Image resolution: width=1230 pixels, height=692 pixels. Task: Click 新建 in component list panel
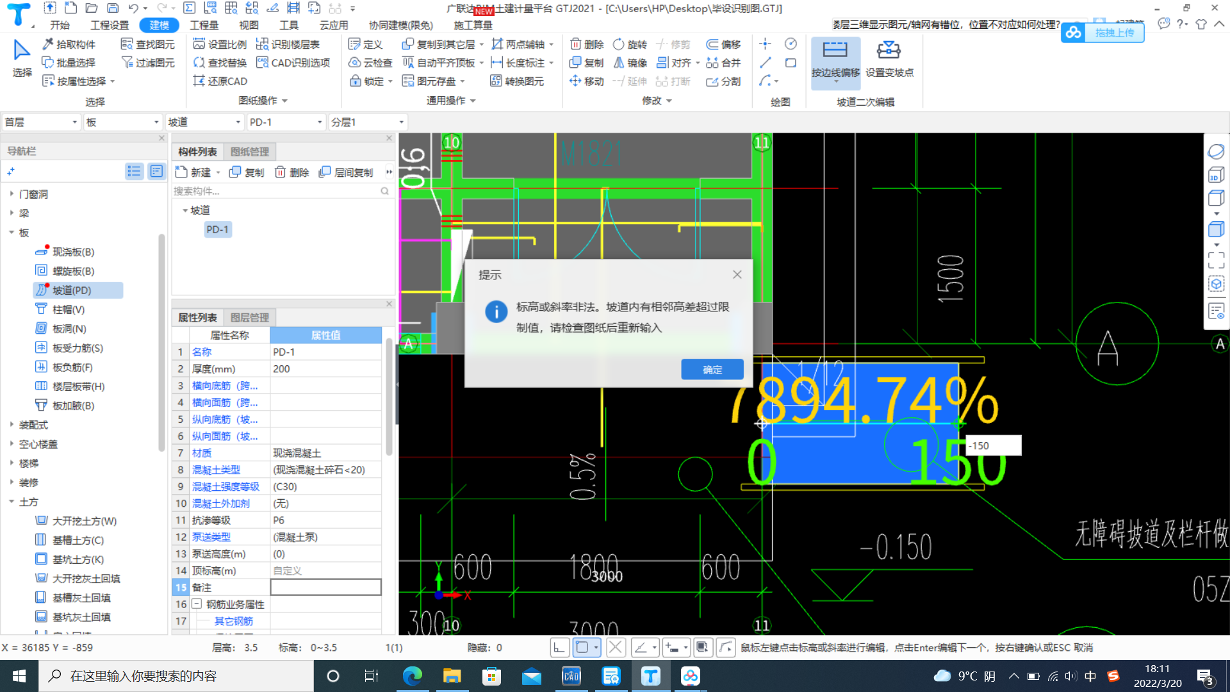(x=193, y=172)
